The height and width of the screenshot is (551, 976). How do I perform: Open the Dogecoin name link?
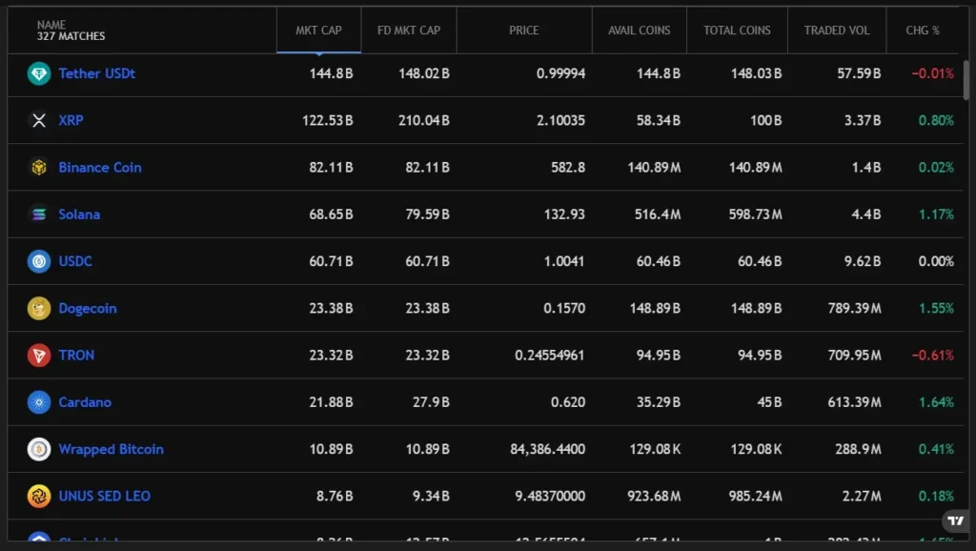[88, 308]
